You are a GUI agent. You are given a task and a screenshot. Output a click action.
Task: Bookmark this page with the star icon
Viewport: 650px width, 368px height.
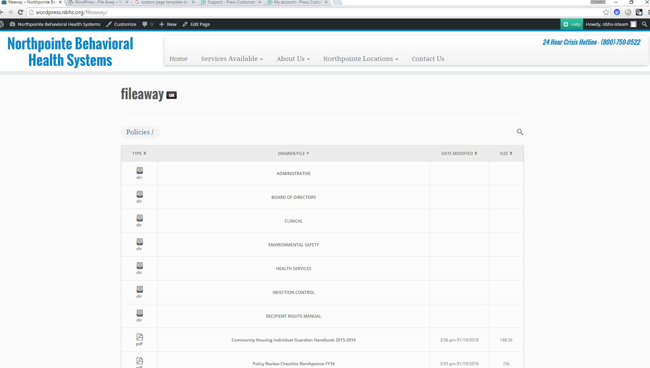tap(606, 12)
